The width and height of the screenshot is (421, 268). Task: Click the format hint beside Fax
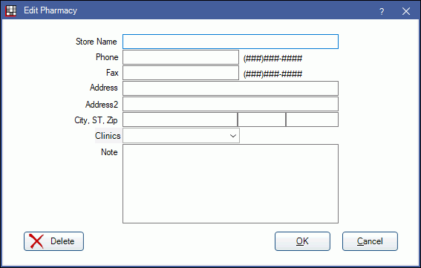(x=272, y=73)
